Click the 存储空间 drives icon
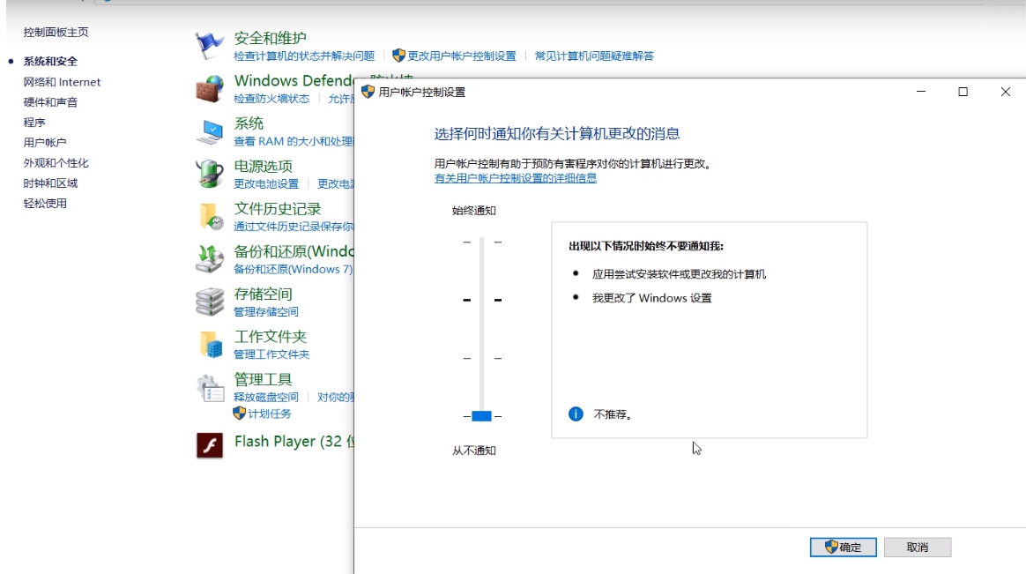This screenshot has width=1026, height=574. click(210, 302)
